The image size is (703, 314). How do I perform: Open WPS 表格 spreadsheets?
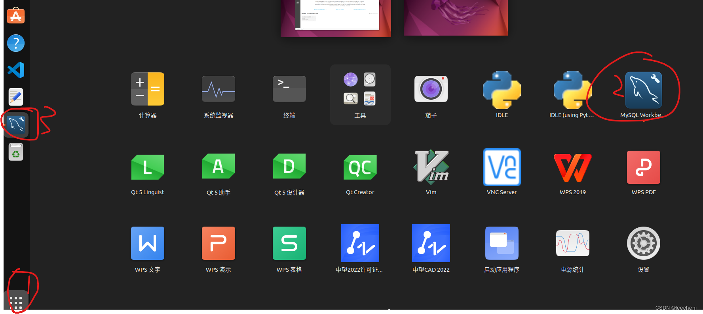point(289,243)
